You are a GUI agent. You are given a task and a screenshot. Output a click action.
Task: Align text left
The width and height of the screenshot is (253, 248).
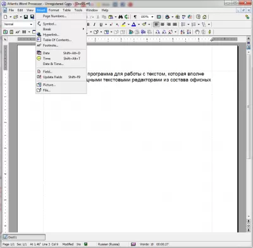[x=156, y=25]
